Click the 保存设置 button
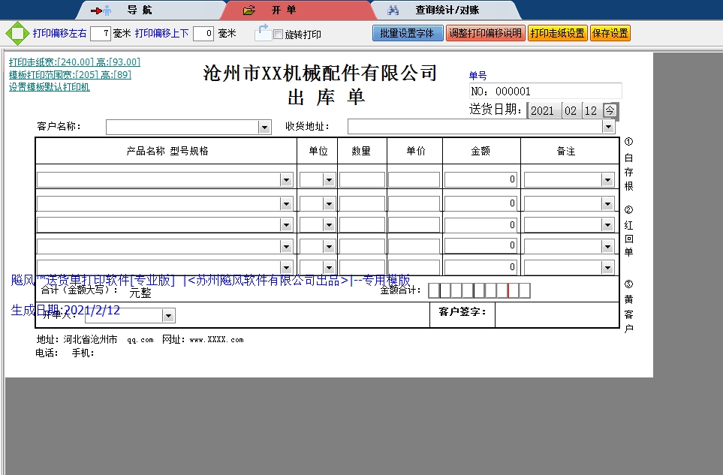The height and width of the screenshot is (475, 723). tap(610, 34)
